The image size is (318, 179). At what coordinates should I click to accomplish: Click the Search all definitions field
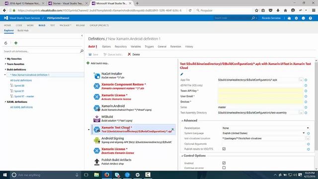(x=42, y=51)
